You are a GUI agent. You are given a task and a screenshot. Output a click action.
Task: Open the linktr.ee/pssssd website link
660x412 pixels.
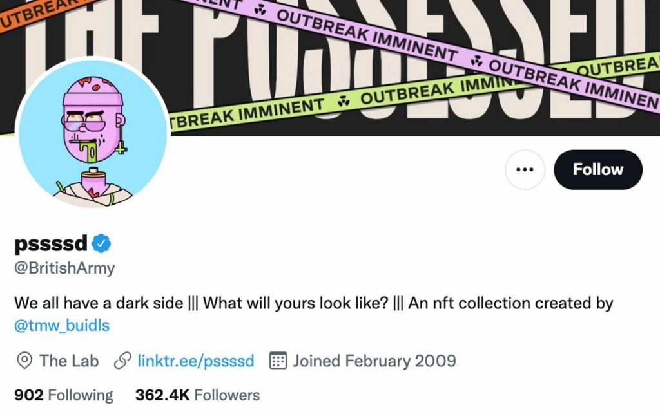click(x=197, y=361)
